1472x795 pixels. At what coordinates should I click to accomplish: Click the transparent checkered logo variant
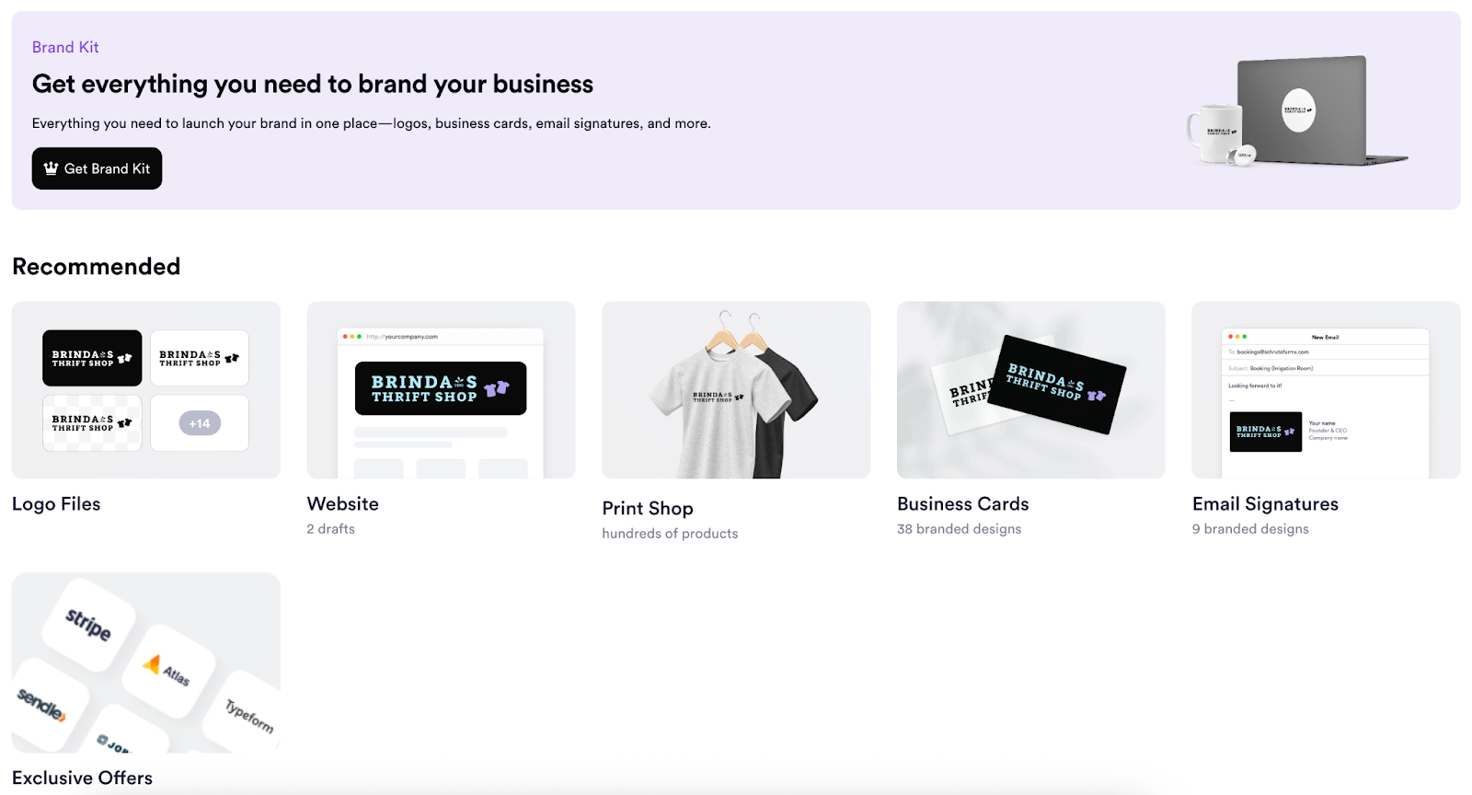click(91, 422)
